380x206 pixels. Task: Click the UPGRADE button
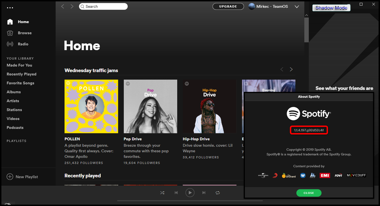click(x=228, y=6)
